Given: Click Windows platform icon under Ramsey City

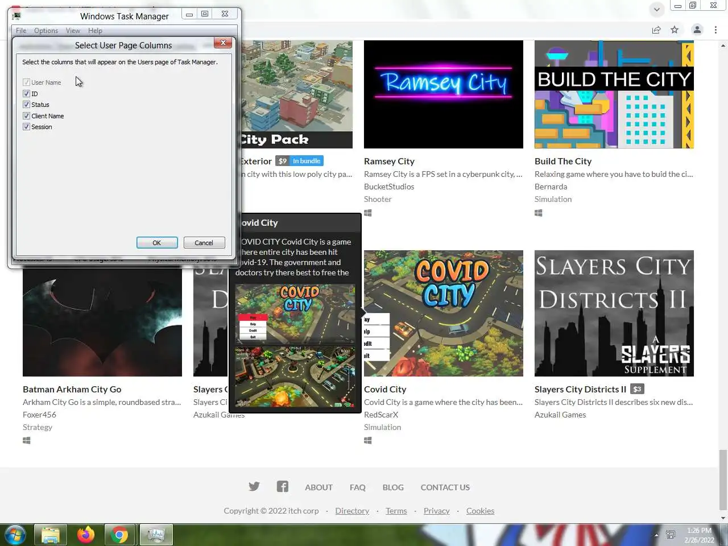Looking at the screenshot, I should click(x=368, y=213).
